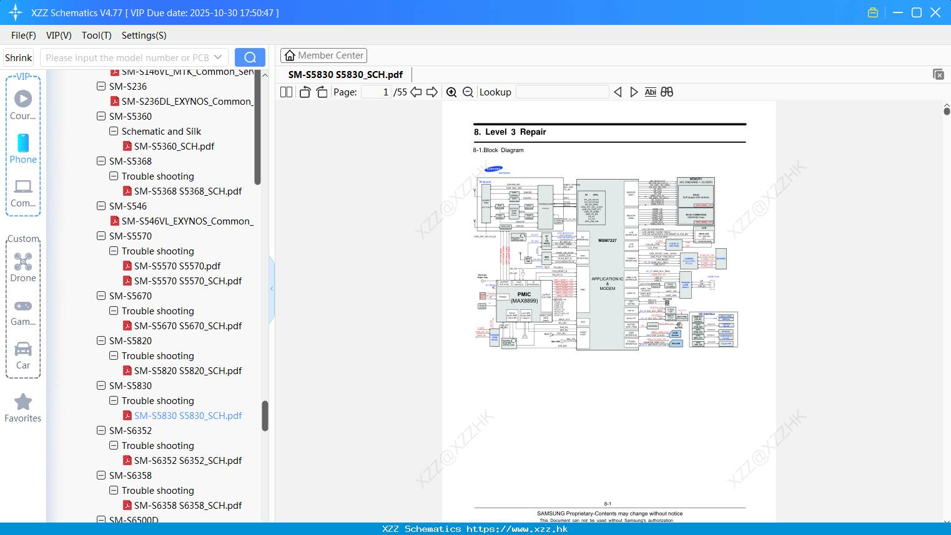The height and width of the screenshot is (535, 951).
Task: Toggle the Abi whole-word match icon
Action: (x=650, y=92)
